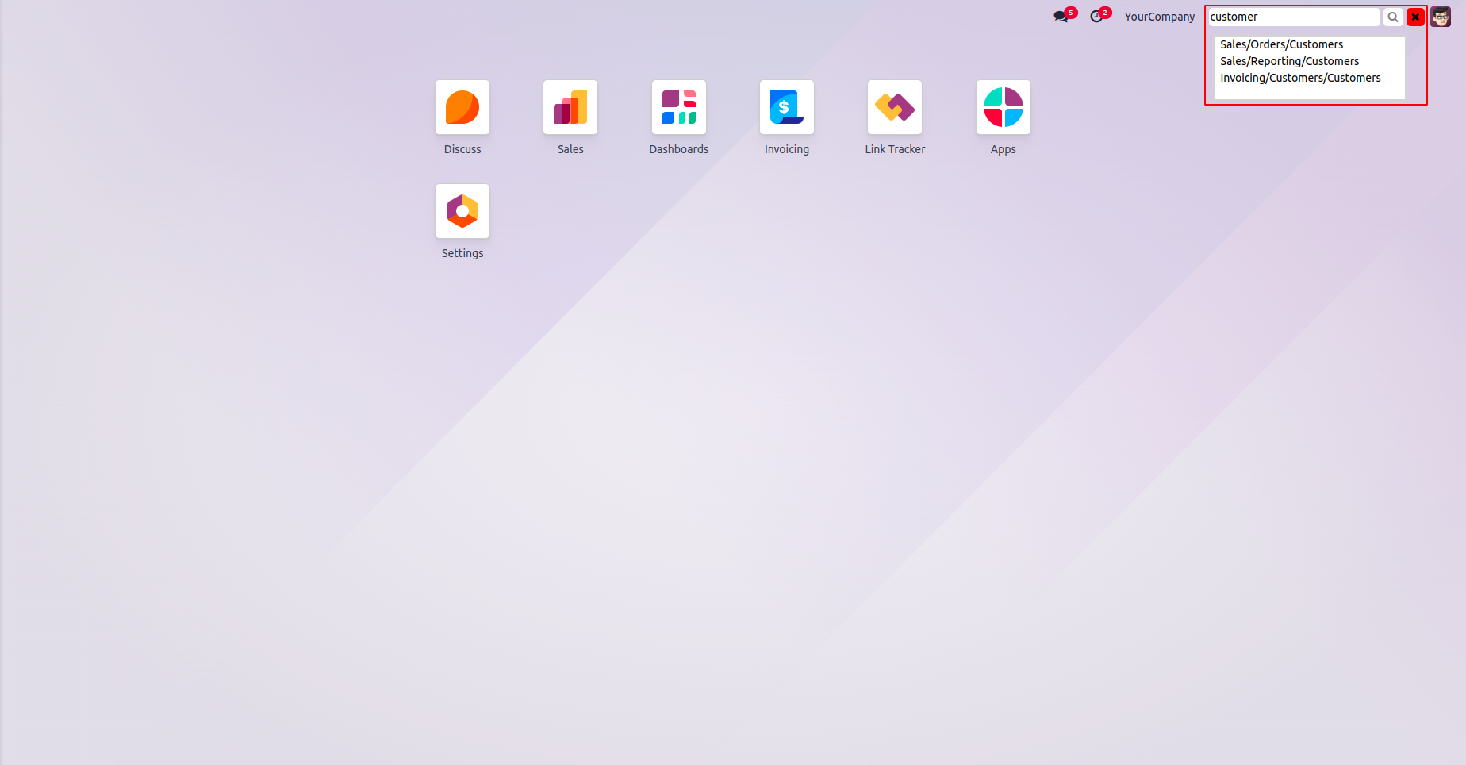Open the Settings app icon

point(462,211)
